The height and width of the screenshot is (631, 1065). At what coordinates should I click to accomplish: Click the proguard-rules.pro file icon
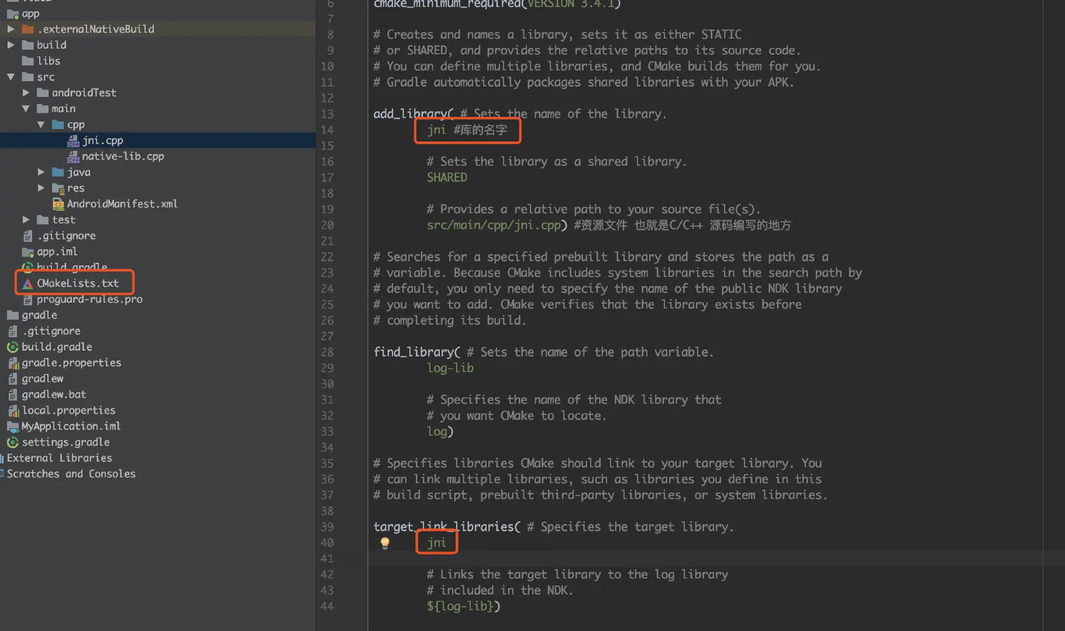tap(27, 299)
